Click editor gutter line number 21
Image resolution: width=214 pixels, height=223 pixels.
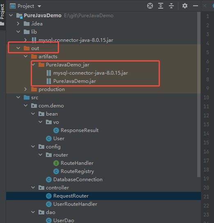pos(206,196)
